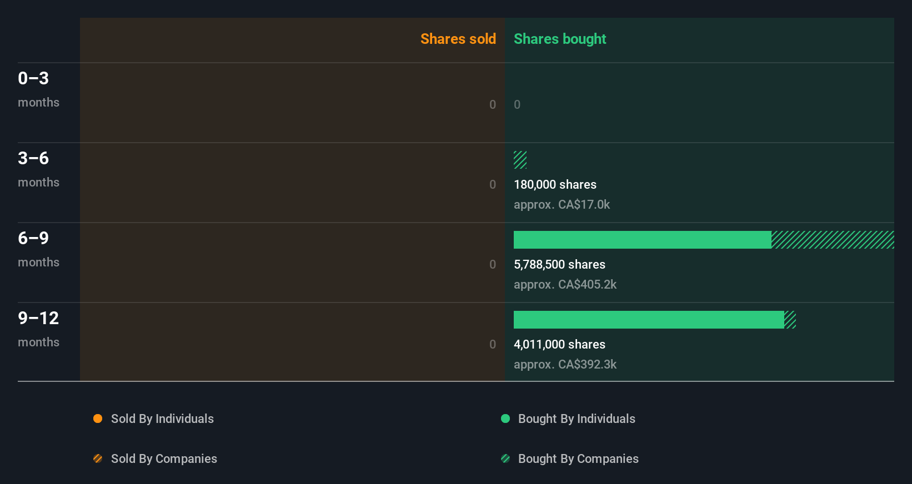Click the Shares sold column header
The width and height of the screenshot is (912, 484).
tap(458, 39)
